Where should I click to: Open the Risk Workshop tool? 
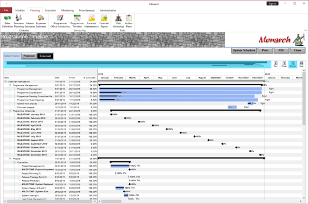pyautogui.click(x=118, y=21)
